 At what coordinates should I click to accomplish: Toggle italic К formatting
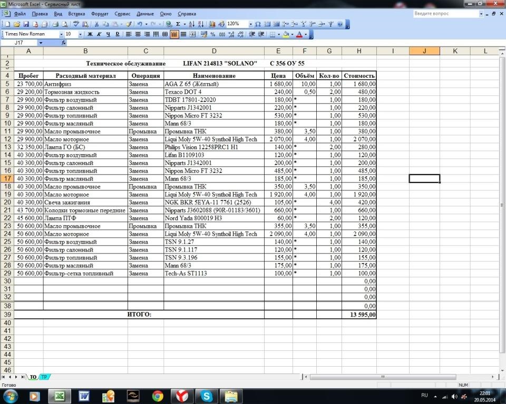[99, 35]
